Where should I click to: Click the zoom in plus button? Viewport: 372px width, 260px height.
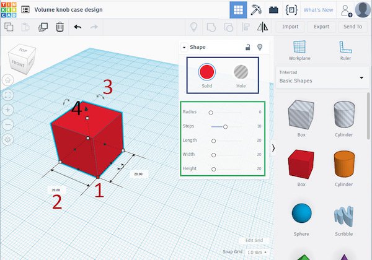click(8, 109)
